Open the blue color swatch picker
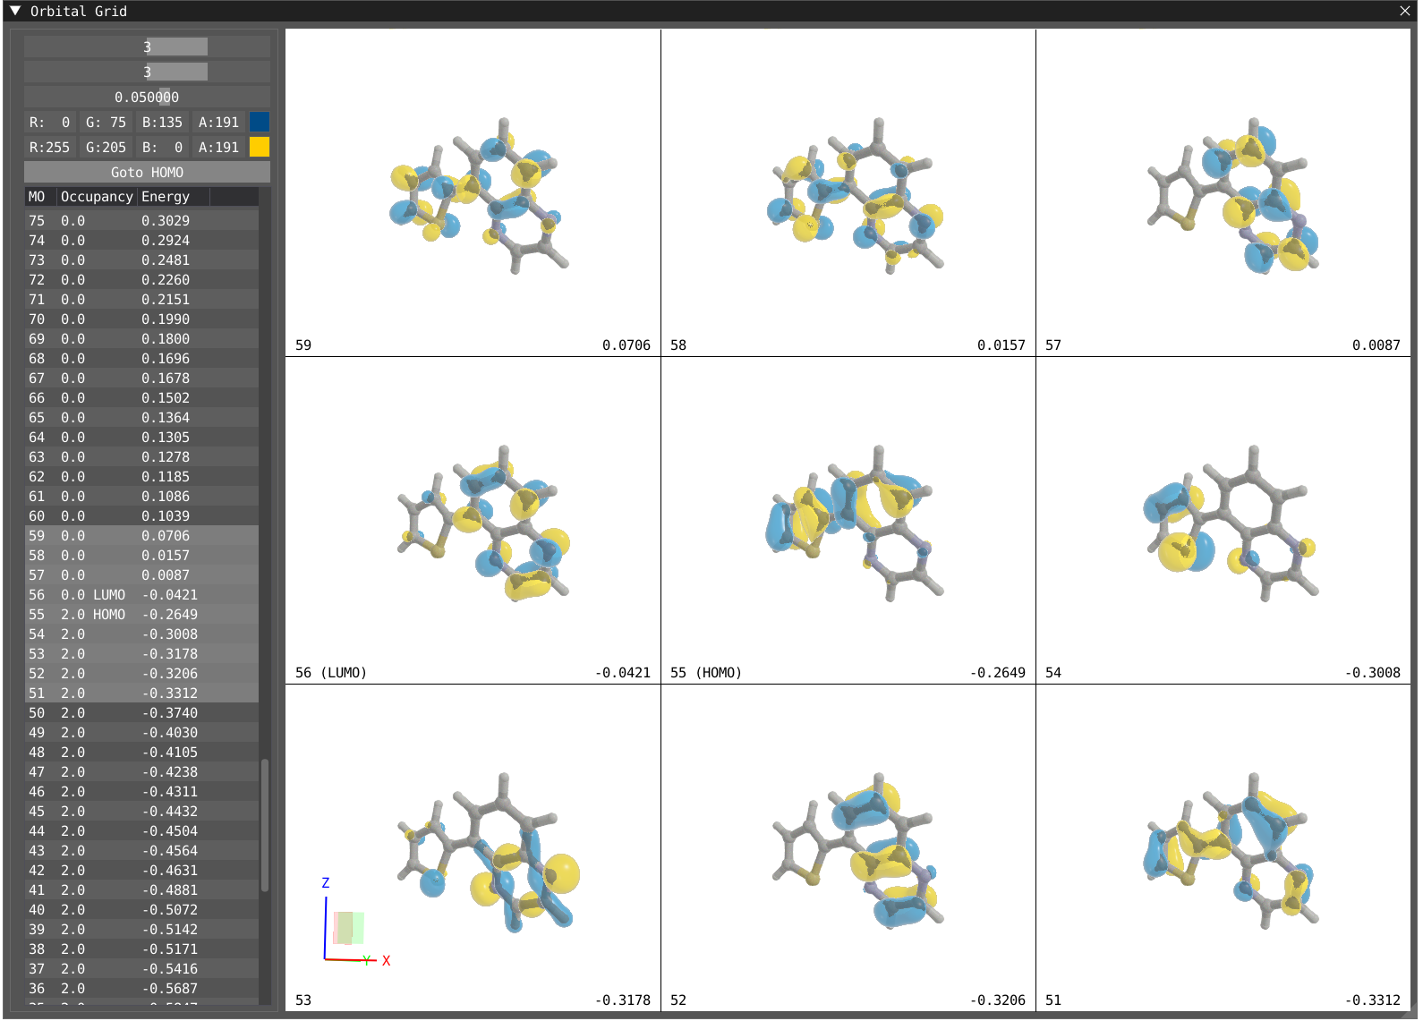This screenshot has width=1423, height=1021. point(260,123)
